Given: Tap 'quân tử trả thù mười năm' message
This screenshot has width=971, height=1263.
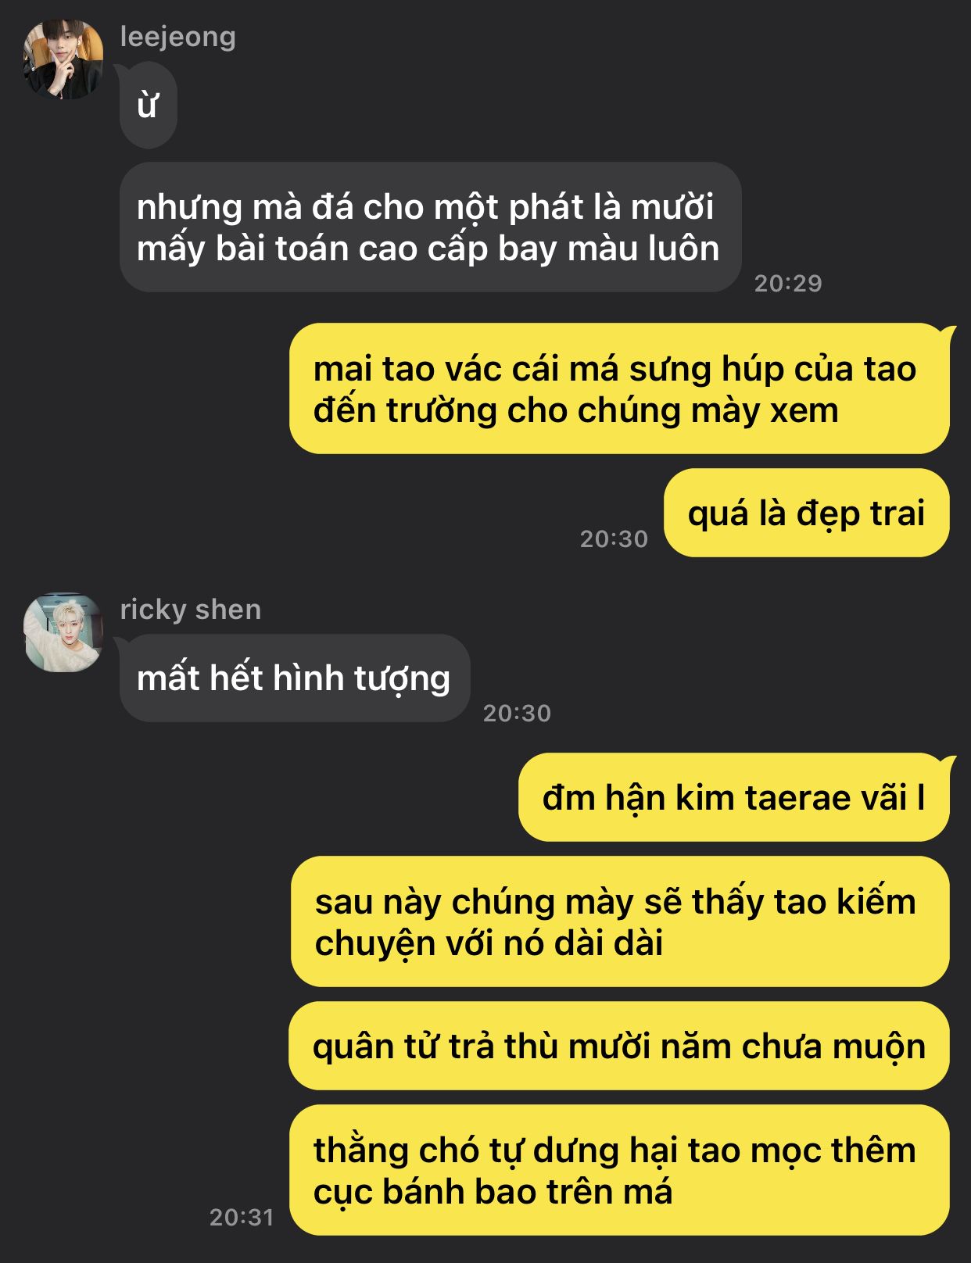Looking at the screenshot, I should [x=619, y=1046].
